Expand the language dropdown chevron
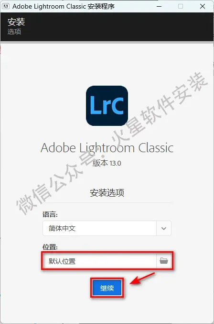This screenshot has height=324, width=214. [x=164, y=228]
